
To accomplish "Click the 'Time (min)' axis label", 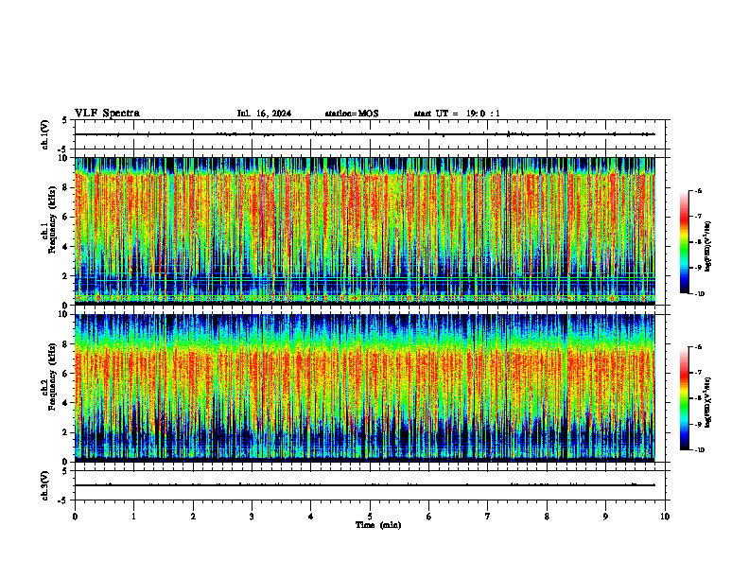I will pos(378,525).
